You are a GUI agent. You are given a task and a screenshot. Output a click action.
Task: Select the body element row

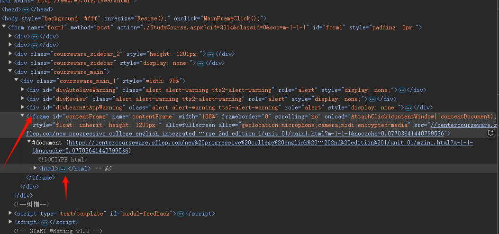pyautogui.click(x=134, y=18)
